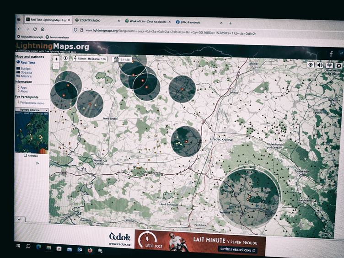The width and height of the screenshot is (344, 258).
Task: Open Windows taskbar search
Action: click(28, 246)
